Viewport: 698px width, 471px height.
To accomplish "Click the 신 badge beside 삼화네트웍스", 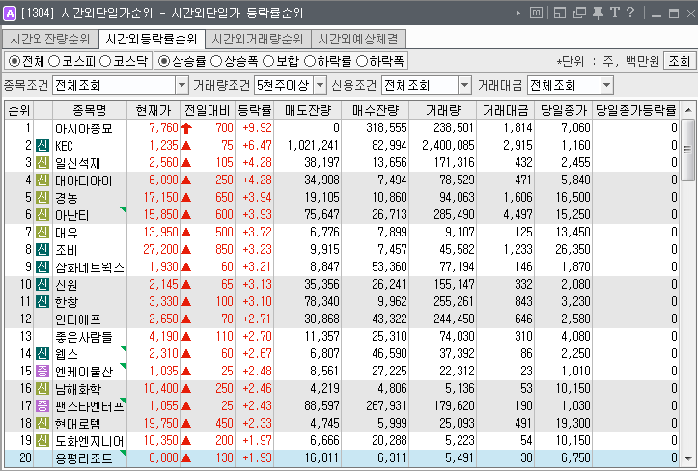I will pyautogui.click(x=42, y=266).
